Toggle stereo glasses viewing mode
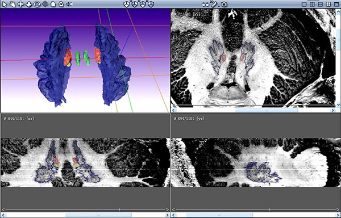This screenshot has width=341, height=218. point(205,5)
